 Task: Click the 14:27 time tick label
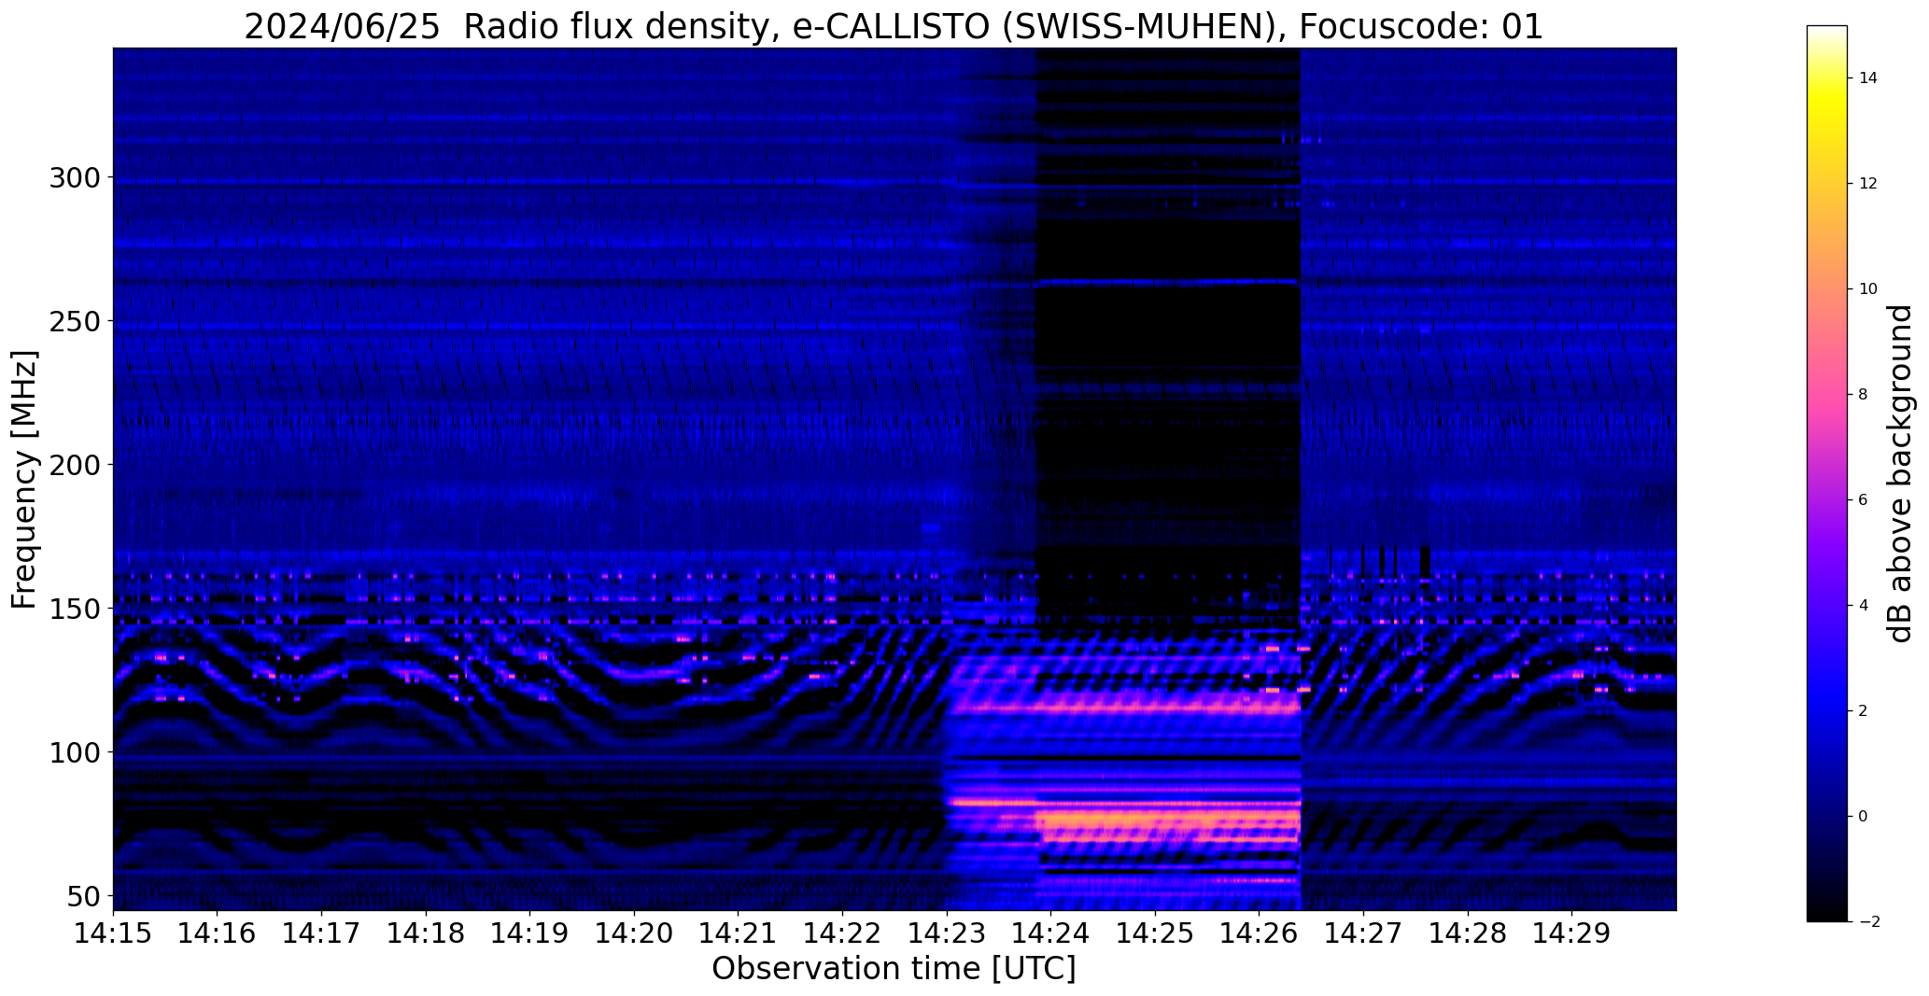pyautogui.click(x=1364, y=933)
